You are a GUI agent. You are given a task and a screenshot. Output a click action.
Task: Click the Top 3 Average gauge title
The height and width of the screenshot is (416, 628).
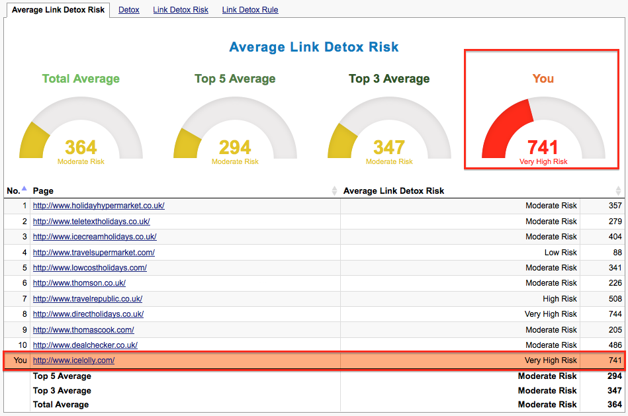click(x=389, y=79)
